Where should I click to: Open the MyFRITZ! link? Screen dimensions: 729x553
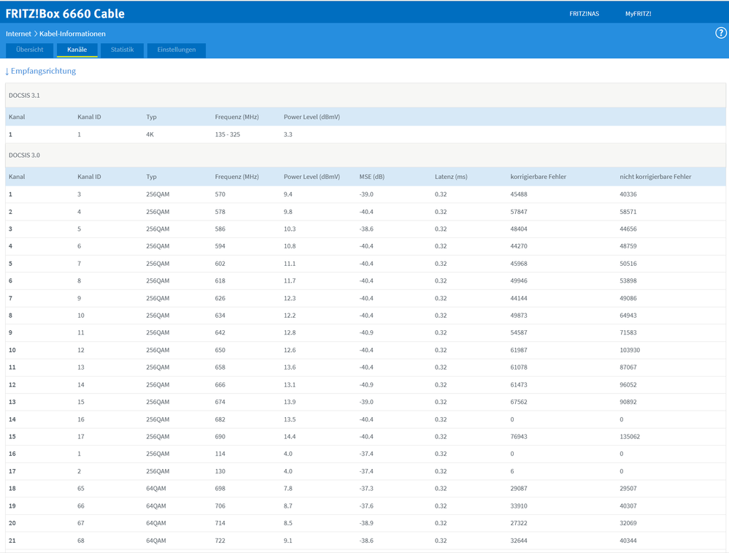[638, 14]
